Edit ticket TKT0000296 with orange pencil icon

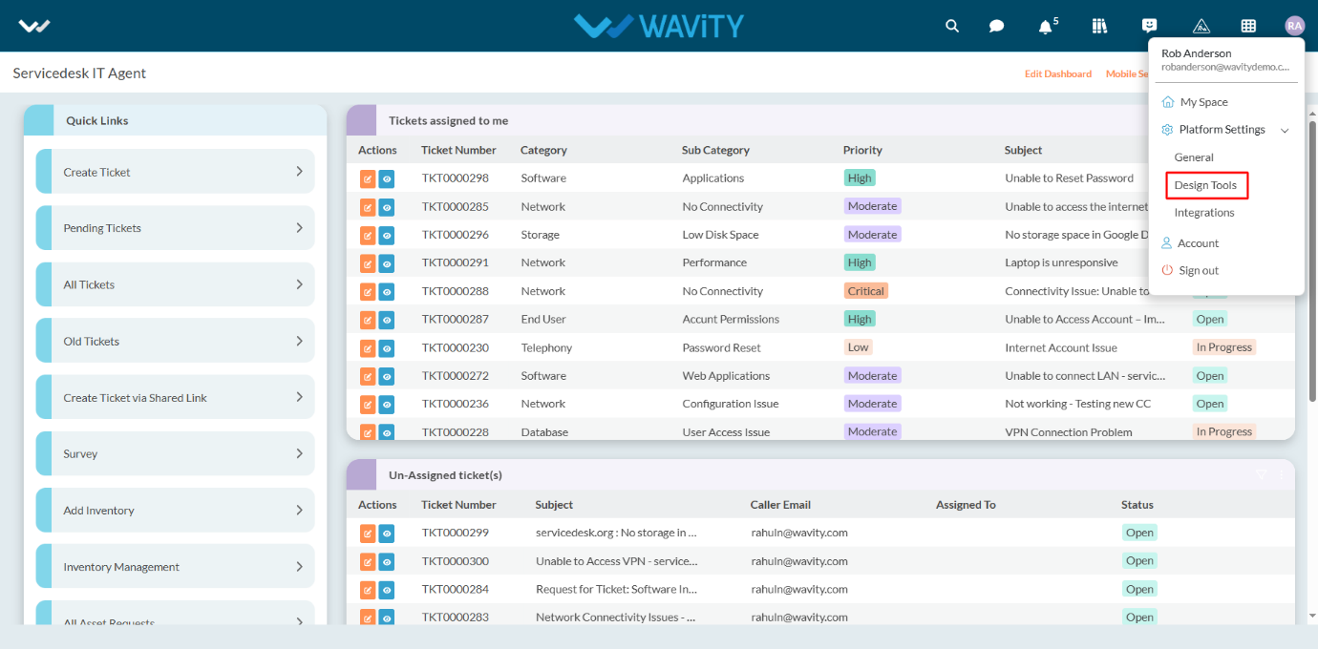368,235
